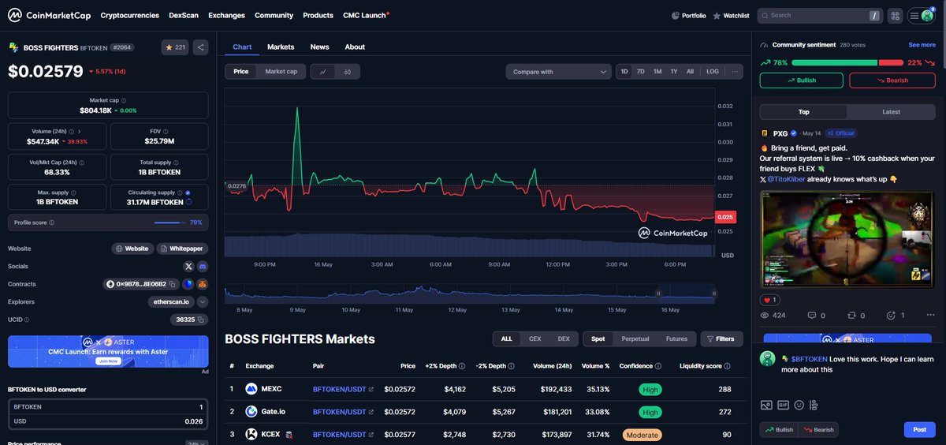Open the Exchanges menu

tap(226, 16)
